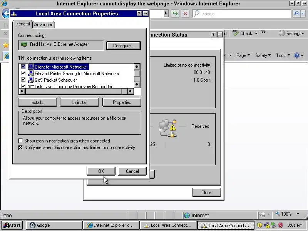Uncheck Client for Microsoft Networks

tap(23, 67)
